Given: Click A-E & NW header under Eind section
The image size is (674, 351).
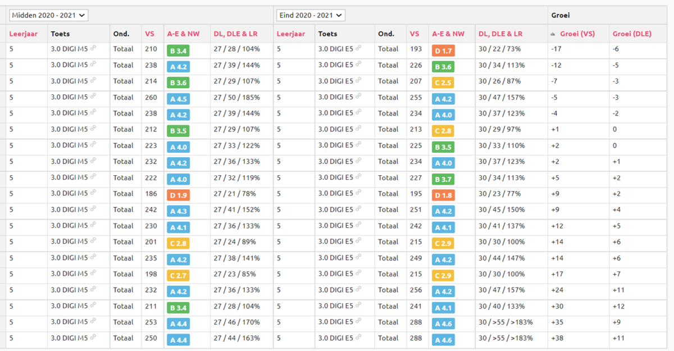Looking at the screenshot, I should coord(449,34).
